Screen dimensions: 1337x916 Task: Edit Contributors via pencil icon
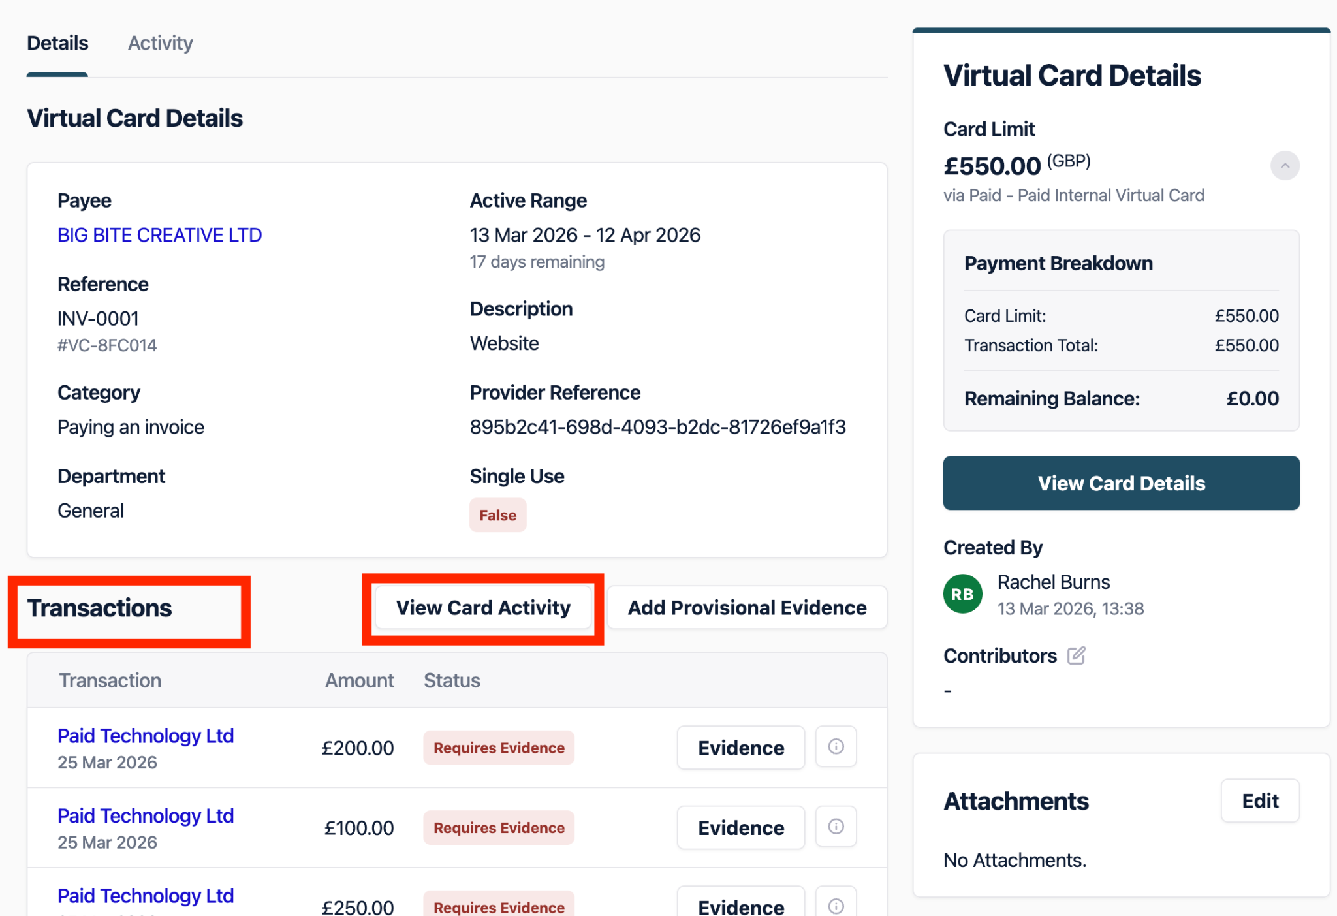(1076, 655)
